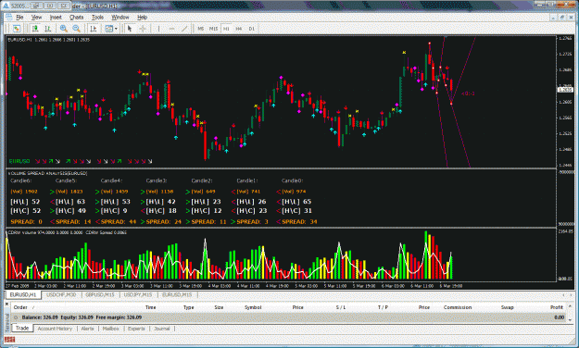This screenshot has width=579, height=348.
Task: Sort by the Swap column header
Action: click(508, 307)
